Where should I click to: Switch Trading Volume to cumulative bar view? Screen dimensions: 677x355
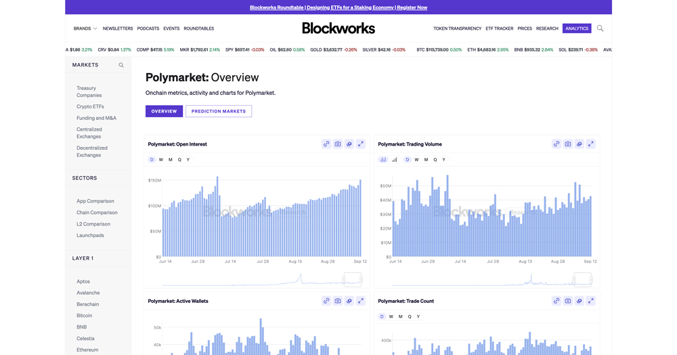pyautogui.click(x=394, y=160)
